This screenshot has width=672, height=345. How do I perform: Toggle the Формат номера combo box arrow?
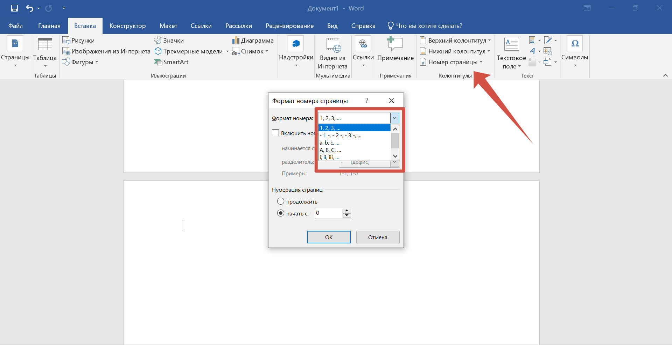[x=394, y=118]
